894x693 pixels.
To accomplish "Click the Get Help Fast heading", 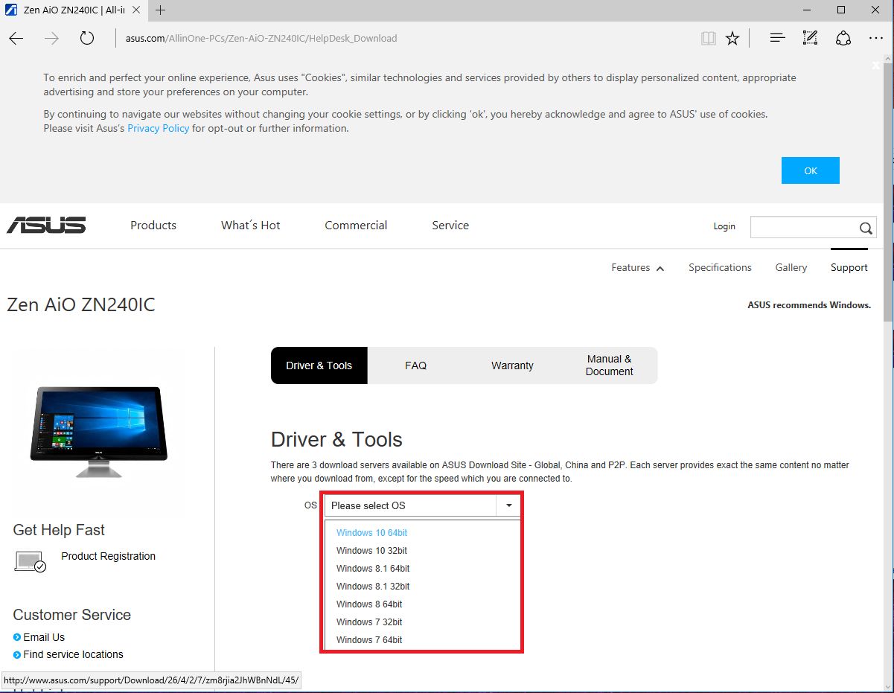I will 59,530.
